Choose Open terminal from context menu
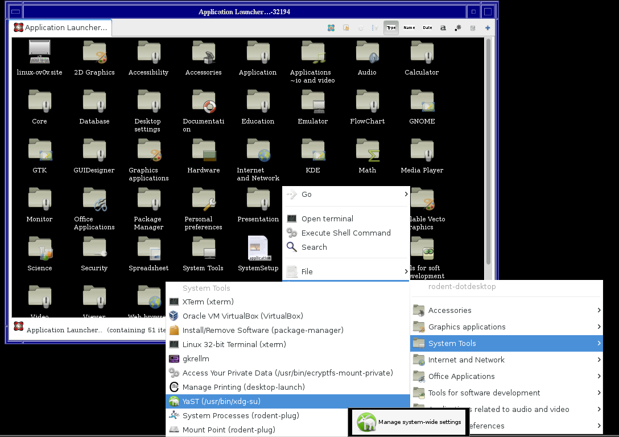The image size is (619, 437). tap(346, 218)
